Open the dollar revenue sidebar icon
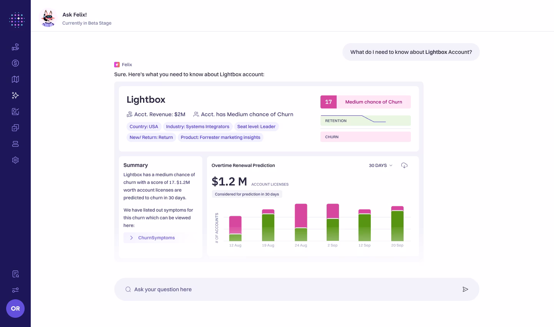The image size is (554, 327). click(15, 63)
